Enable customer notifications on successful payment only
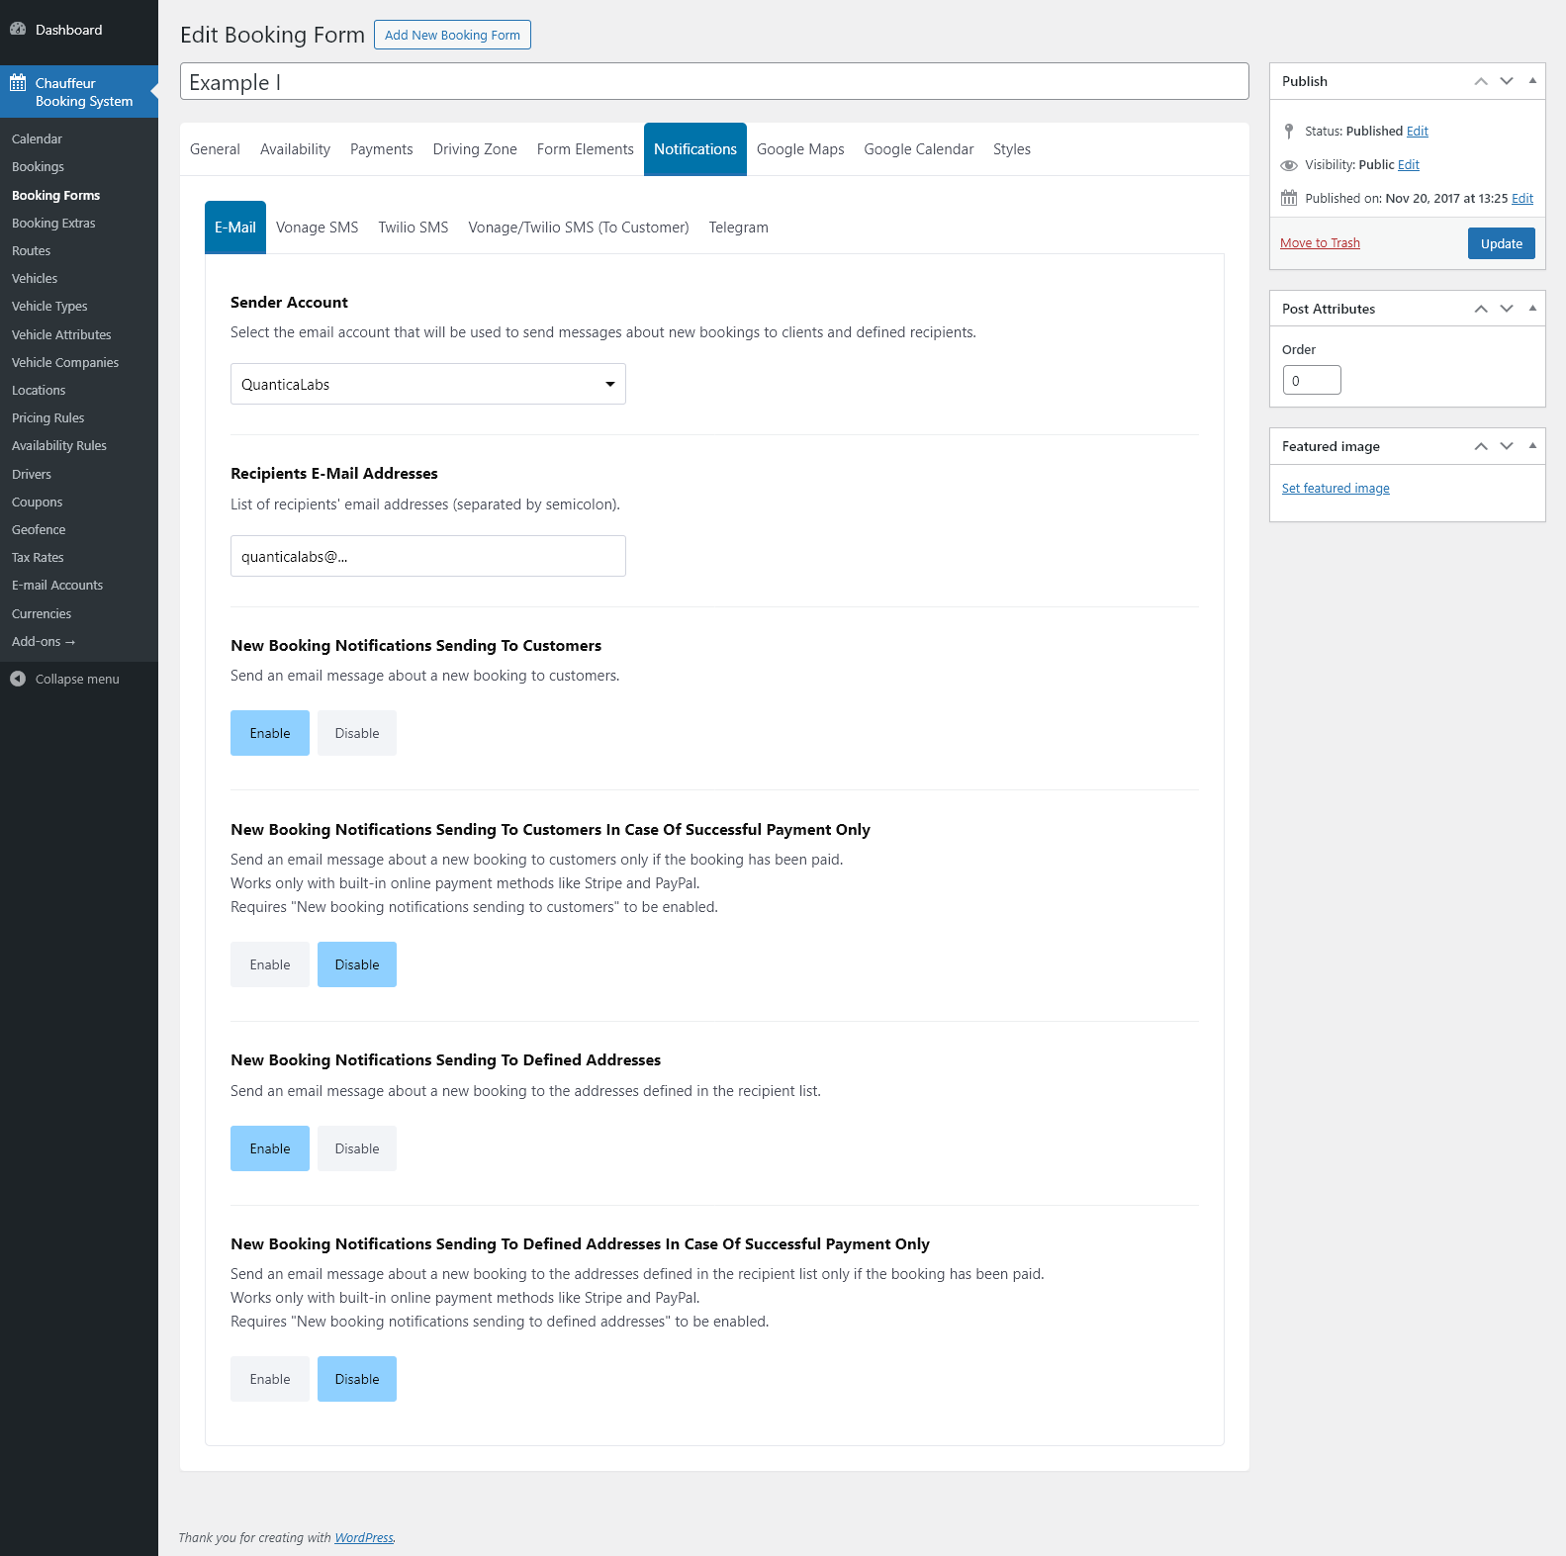This screenshot has width=1566, height=1556. (x=270, y=964)
